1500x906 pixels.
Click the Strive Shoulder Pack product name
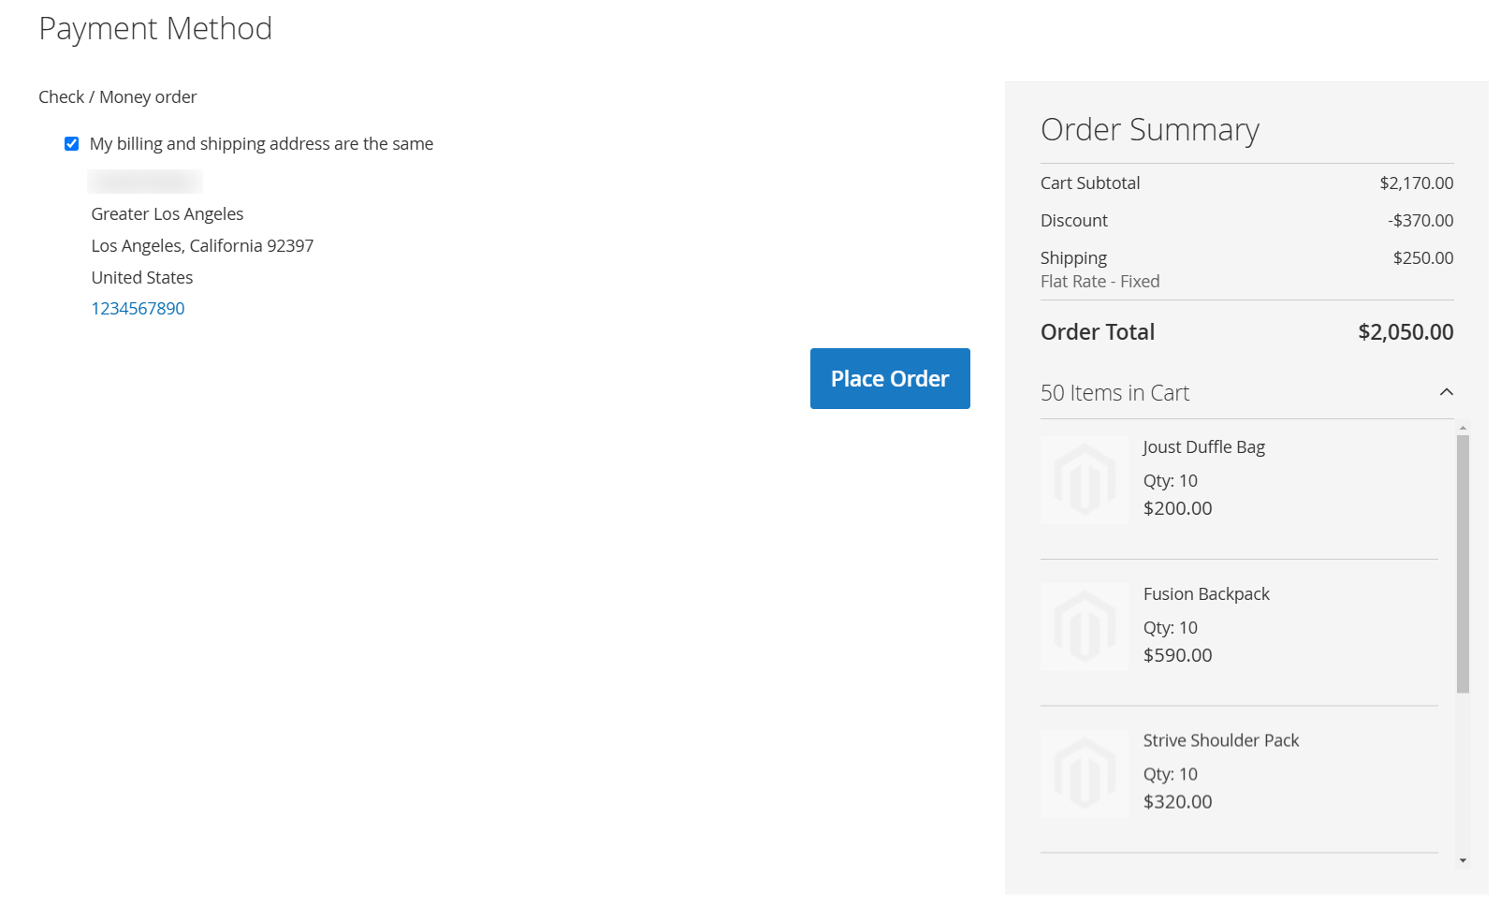1221,740
